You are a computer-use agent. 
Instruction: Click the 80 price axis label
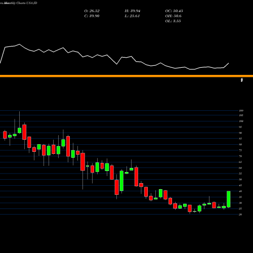240,144
